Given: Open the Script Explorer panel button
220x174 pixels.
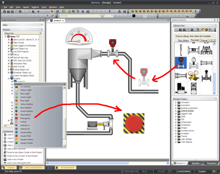Looking at the screenshot, I should (66, 167).
